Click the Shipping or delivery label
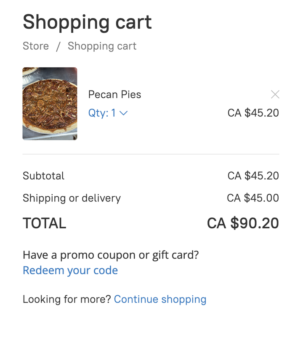This screenshot has width=295, height=337. point(72,198)
